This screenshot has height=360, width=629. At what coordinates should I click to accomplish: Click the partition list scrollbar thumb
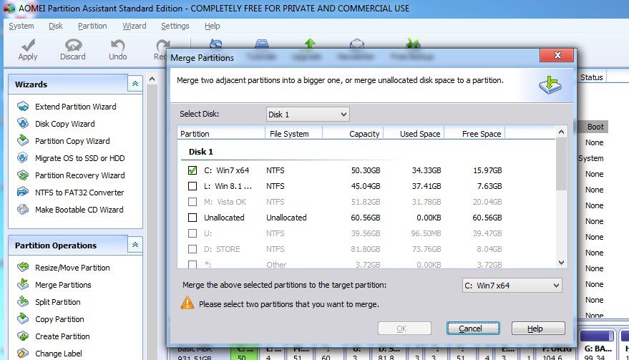561,165
